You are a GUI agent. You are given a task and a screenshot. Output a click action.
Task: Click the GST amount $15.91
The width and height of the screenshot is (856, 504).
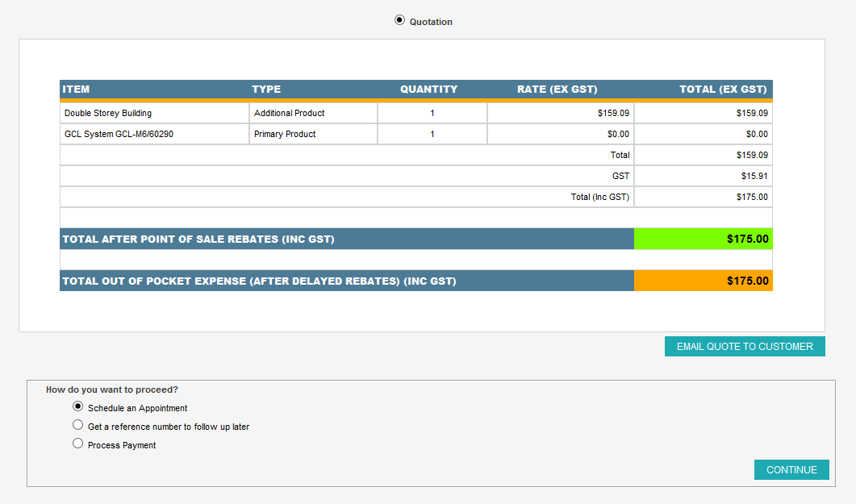(754, 176)
